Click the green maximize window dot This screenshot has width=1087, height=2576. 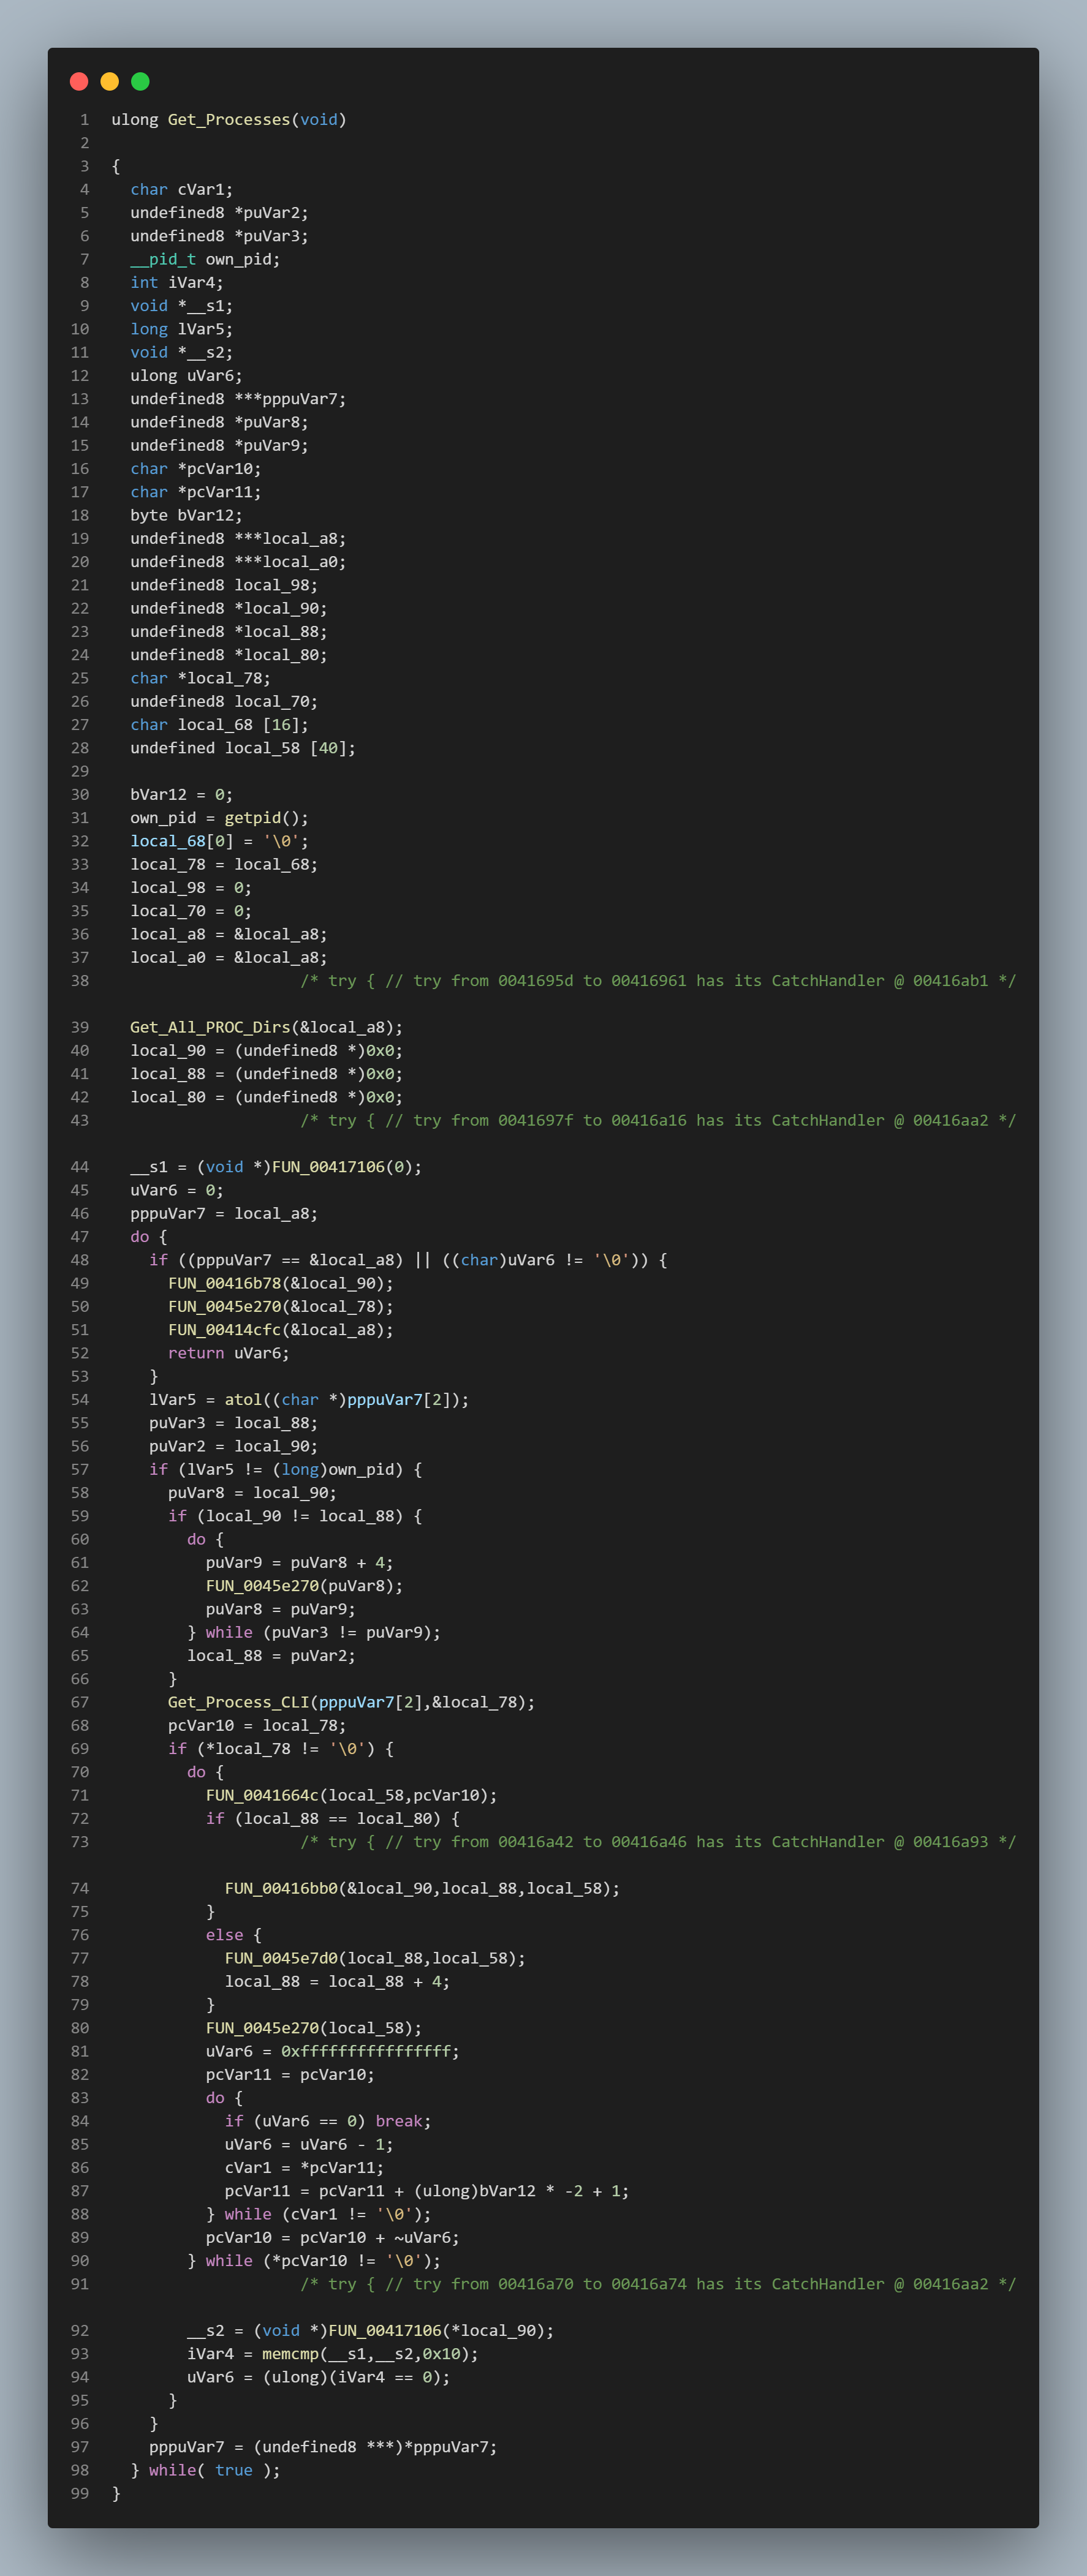pos(140,81)
